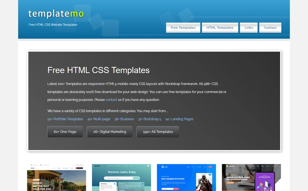Click the templatemo logo
The height and width of the screenshot is (191, 308).
pos(56,14)
